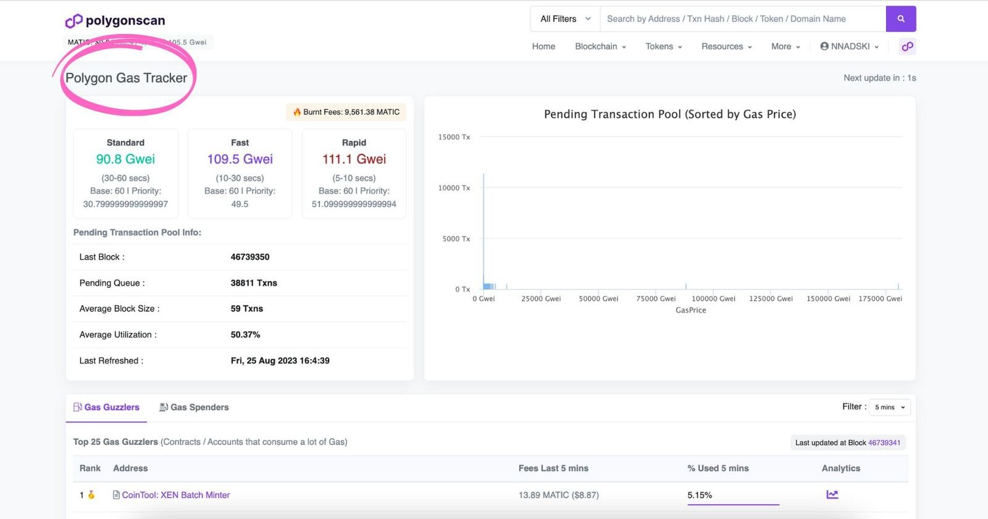Expand the Blockchain menu
Screen dimensions: 988x519
tap(600, 46)
